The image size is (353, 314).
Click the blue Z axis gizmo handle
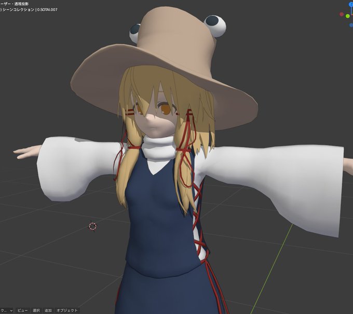pyautogui.click(x=351, y=4)
